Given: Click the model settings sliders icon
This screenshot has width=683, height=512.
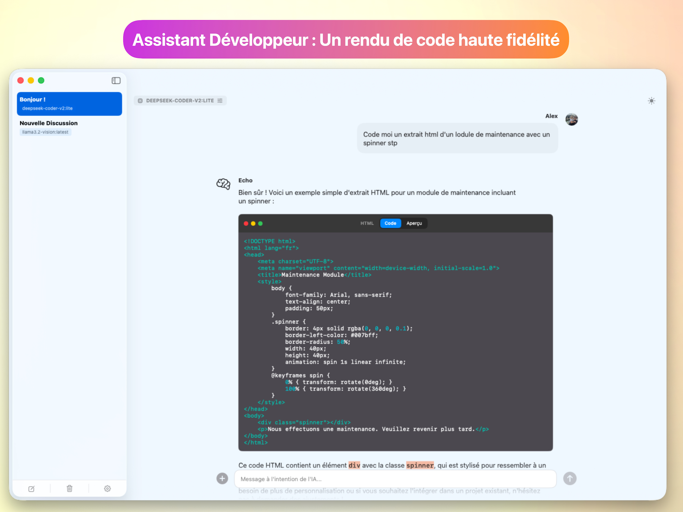Looking at the screenshot, I should coord(220,101).
